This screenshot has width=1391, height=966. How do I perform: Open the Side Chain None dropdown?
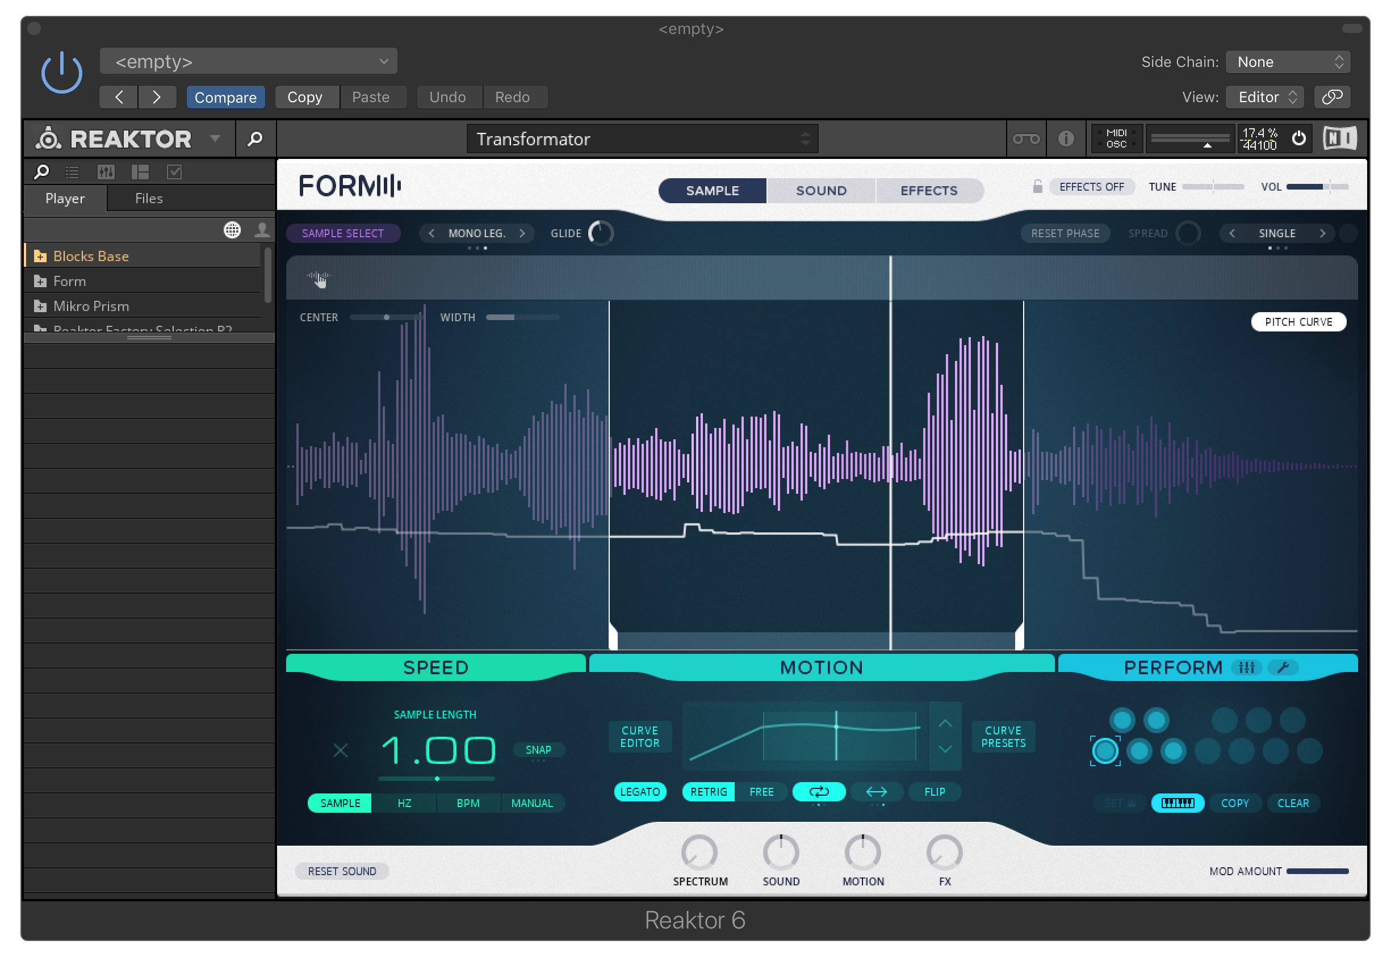(x=1287, y=62)
